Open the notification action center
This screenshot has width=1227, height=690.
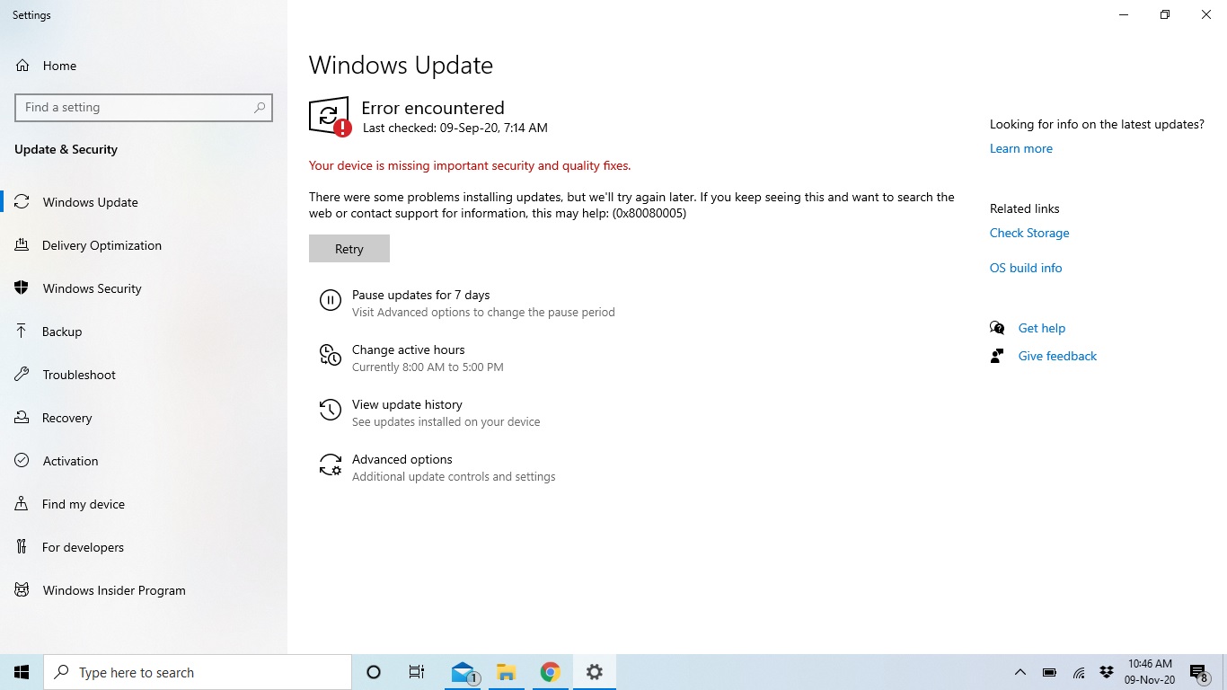click(1198, 672)
